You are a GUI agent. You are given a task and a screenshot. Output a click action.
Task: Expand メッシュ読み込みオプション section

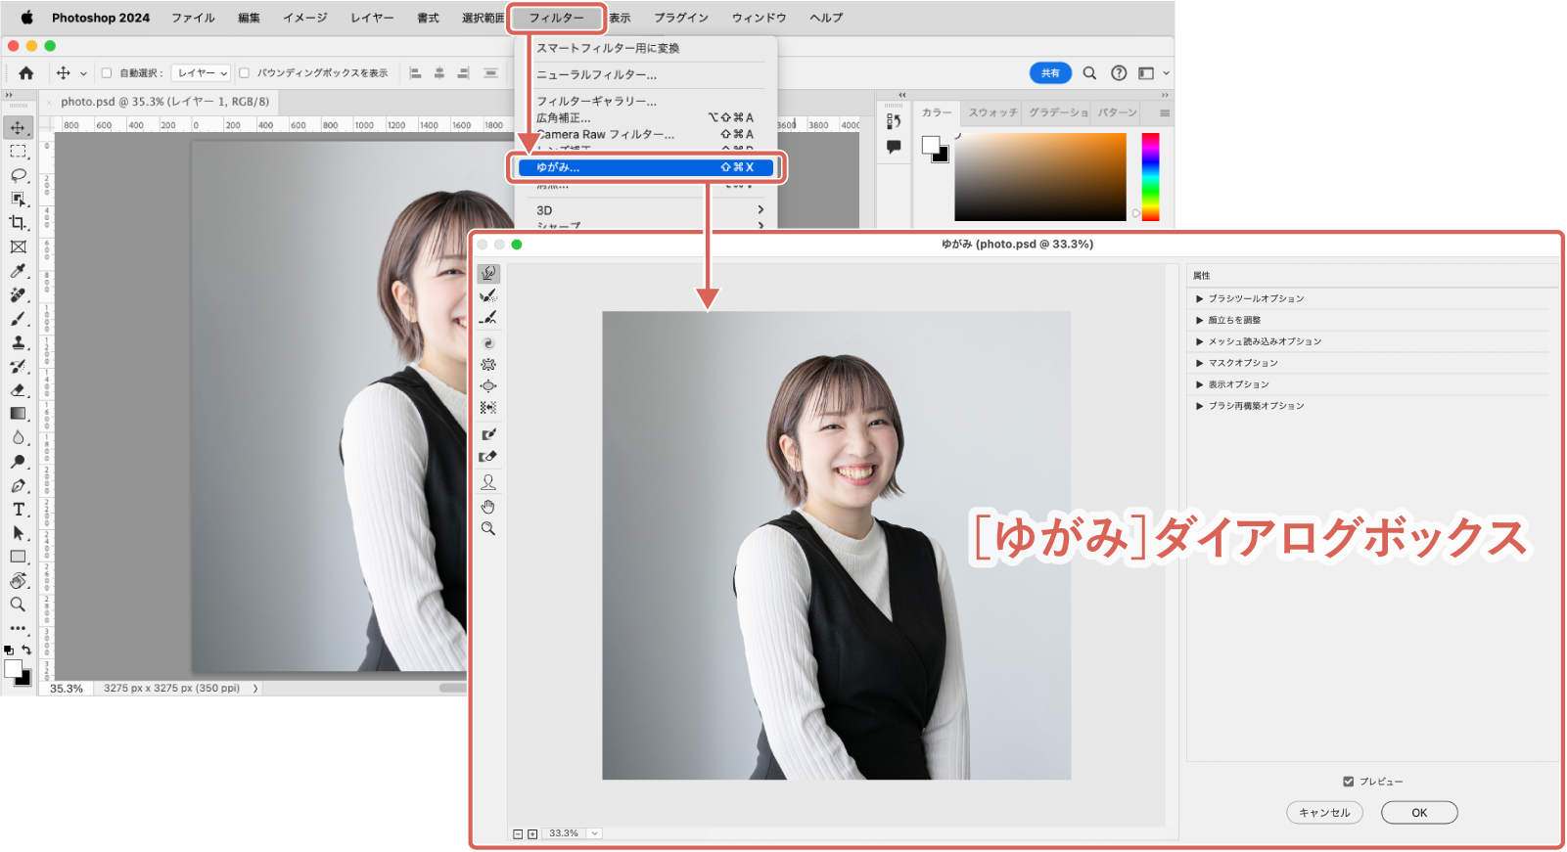tap(1200, 341)
